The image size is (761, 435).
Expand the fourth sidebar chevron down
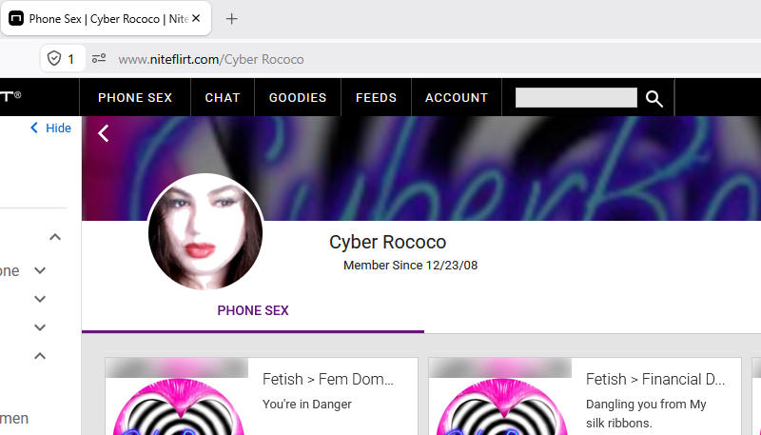click(x=40, y=327)
